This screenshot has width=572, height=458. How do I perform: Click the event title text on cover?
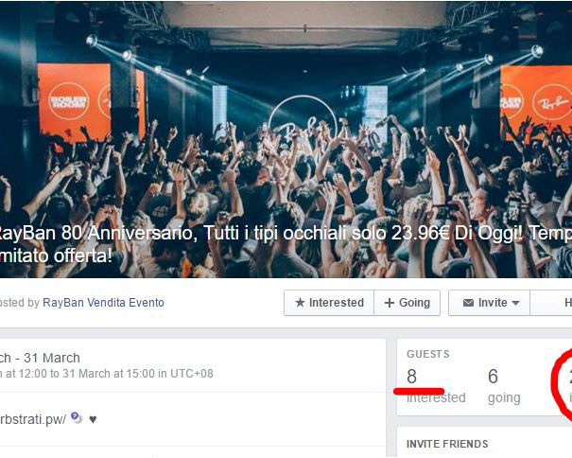[x=286, y=244]
